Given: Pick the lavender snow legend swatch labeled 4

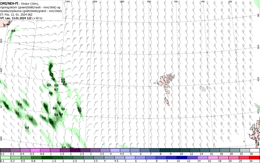Looking at the screenshot, I should (x=115, y=150).
